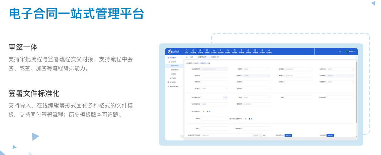This screenshot has height=155, width=381.
Task: Click the vertical scrollbar of the form
Action: tap(357, 92)
